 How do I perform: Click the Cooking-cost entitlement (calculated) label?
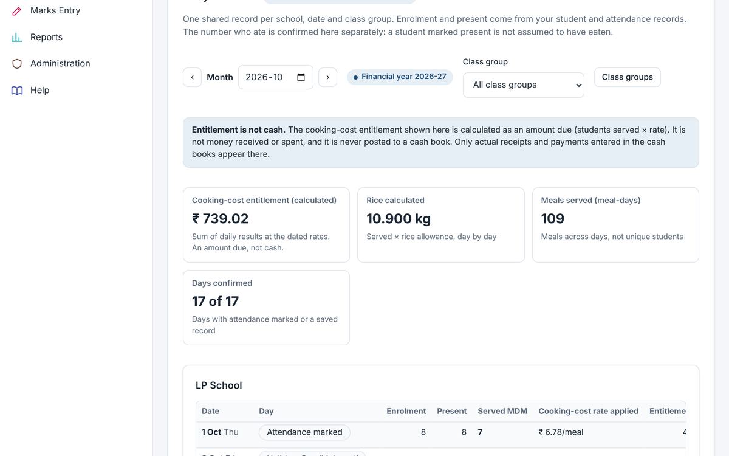pyautogui.click(x=264, y=200)
